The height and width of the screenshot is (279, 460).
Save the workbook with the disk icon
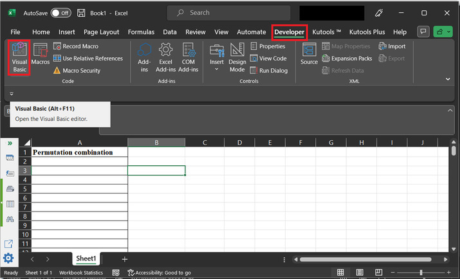[81, 13]
